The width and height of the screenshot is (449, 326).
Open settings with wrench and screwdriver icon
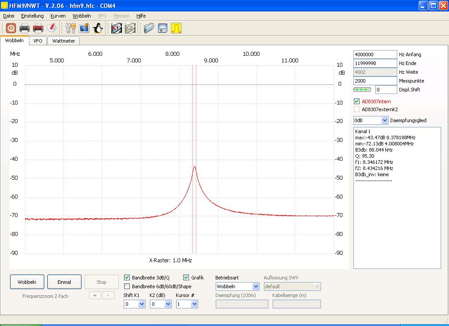point(71,28)
